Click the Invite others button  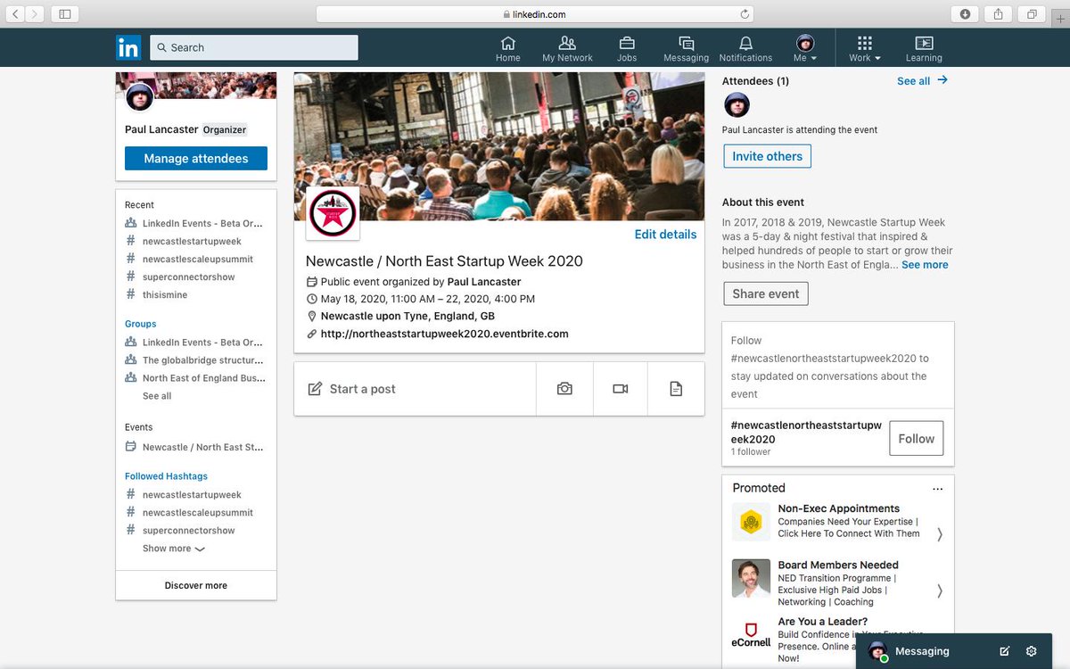[x=767, y=156]
